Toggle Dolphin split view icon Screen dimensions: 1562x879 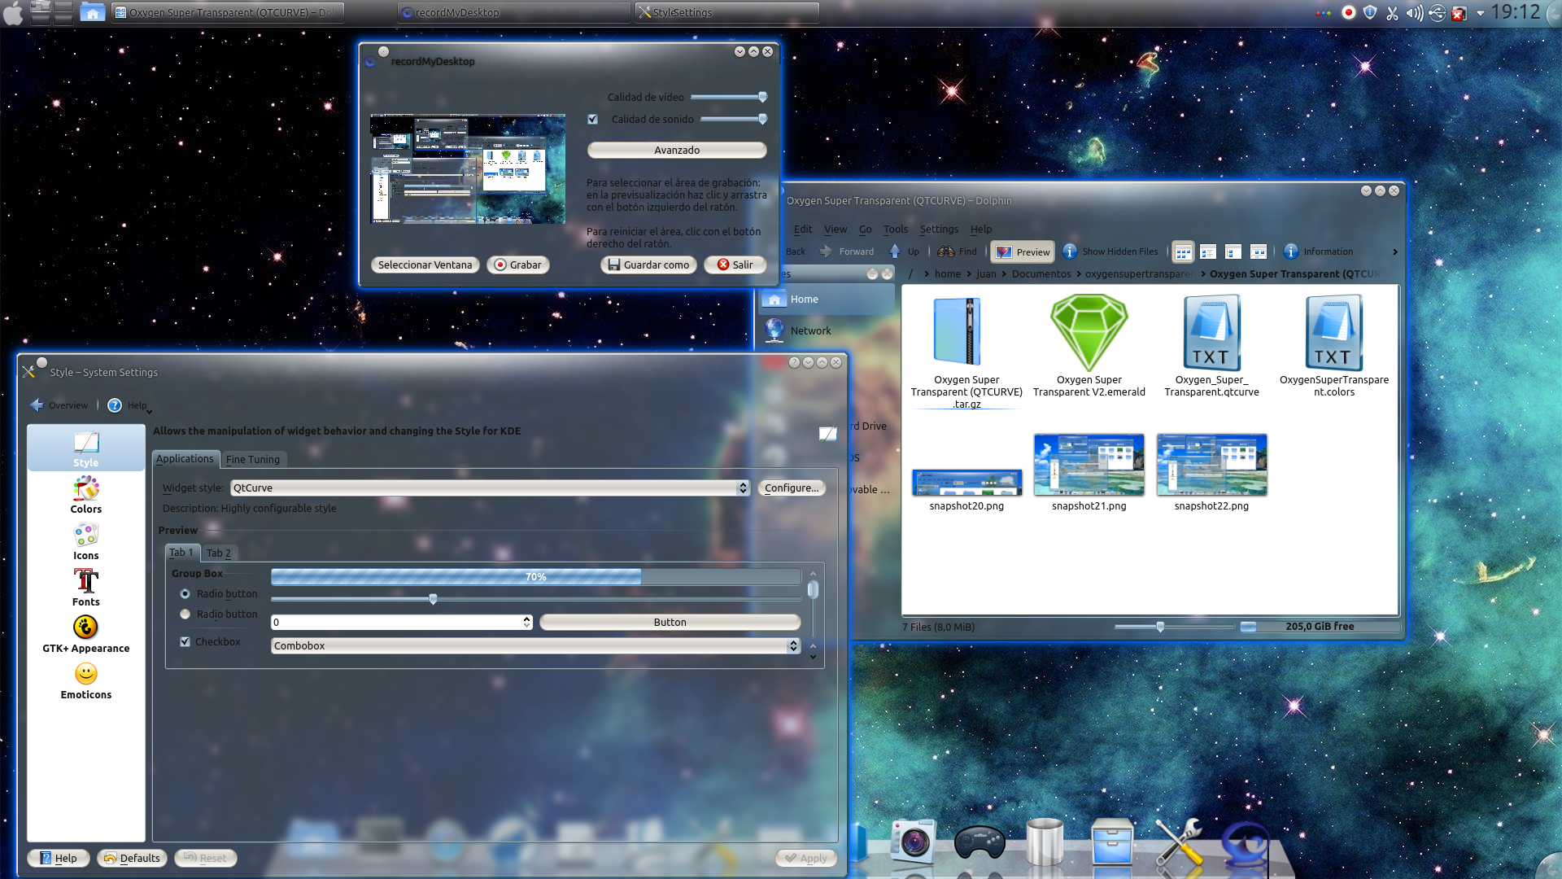(x=1259, y=251)
